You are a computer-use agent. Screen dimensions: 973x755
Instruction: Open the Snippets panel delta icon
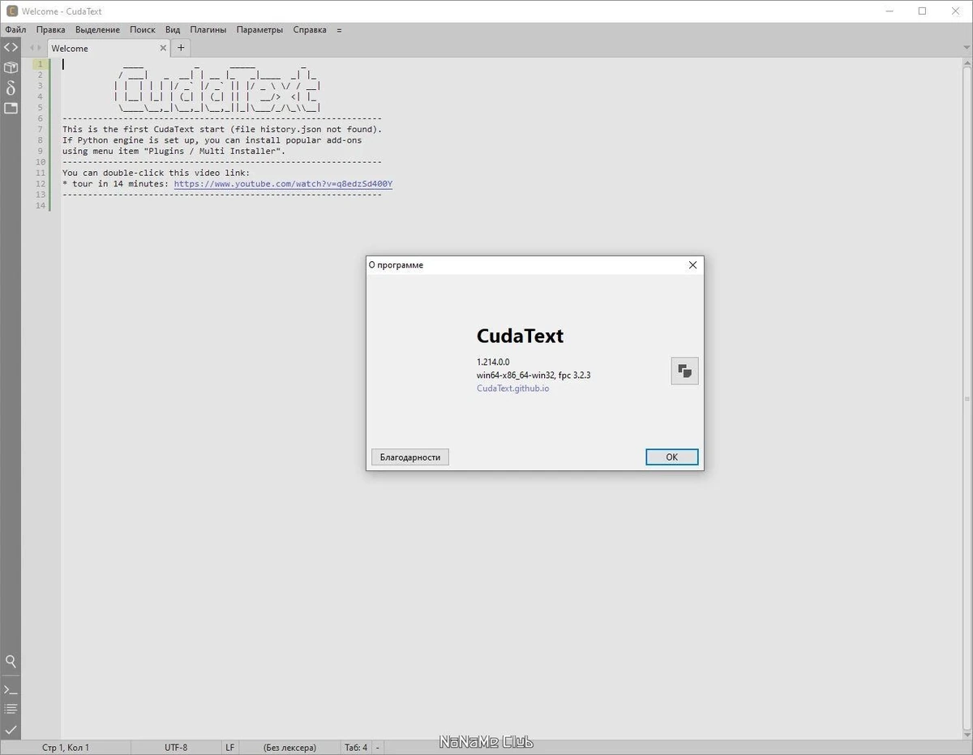tap(11, 88)
